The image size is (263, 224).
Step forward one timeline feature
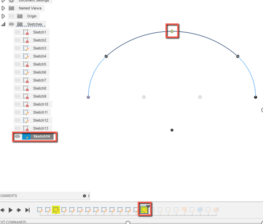click(19, 210)
